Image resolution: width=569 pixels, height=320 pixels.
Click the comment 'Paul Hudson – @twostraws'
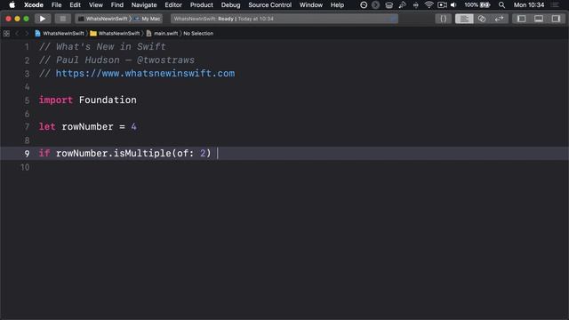pyautogui.click(x=125, y=60)
